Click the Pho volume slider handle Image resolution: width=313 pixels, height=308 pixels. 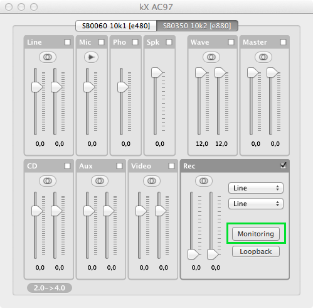[123, 87]
